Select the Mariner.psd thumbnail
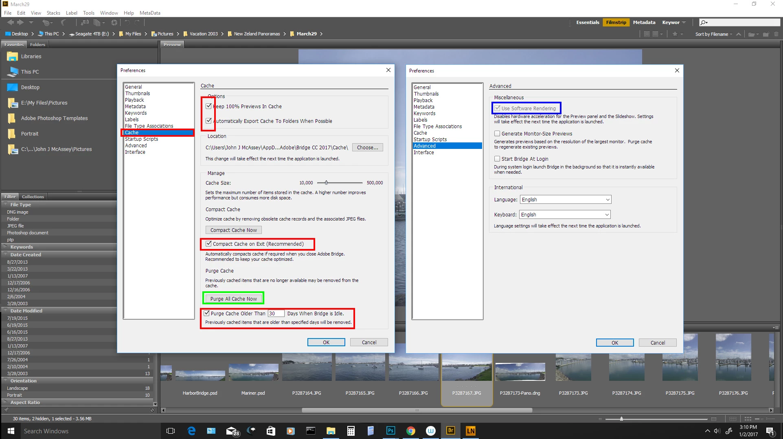Screen dimensions: 783x439 (x=253, y=372)
